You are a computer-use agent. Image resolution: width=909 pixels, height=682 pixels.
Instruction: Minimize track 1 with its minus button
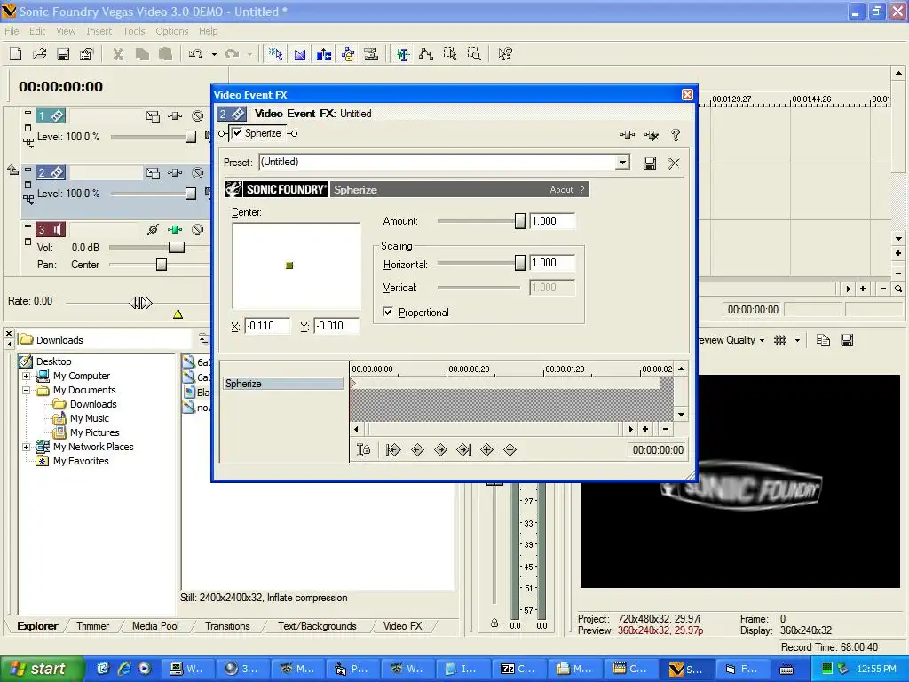(28, 112)
